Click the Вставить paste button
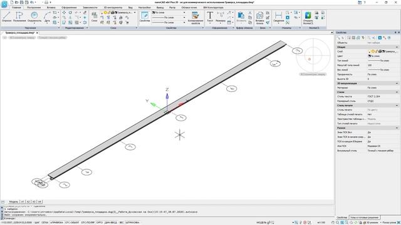Viewport: 401px width, 225px height. pyautogui.click(x=241, y=17)
